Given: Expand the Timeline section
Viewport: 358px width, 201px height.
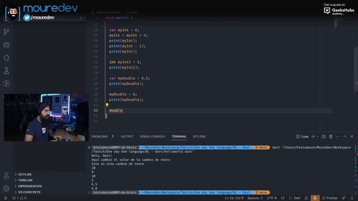Looking at the screenshot, I should pos(25,180).
